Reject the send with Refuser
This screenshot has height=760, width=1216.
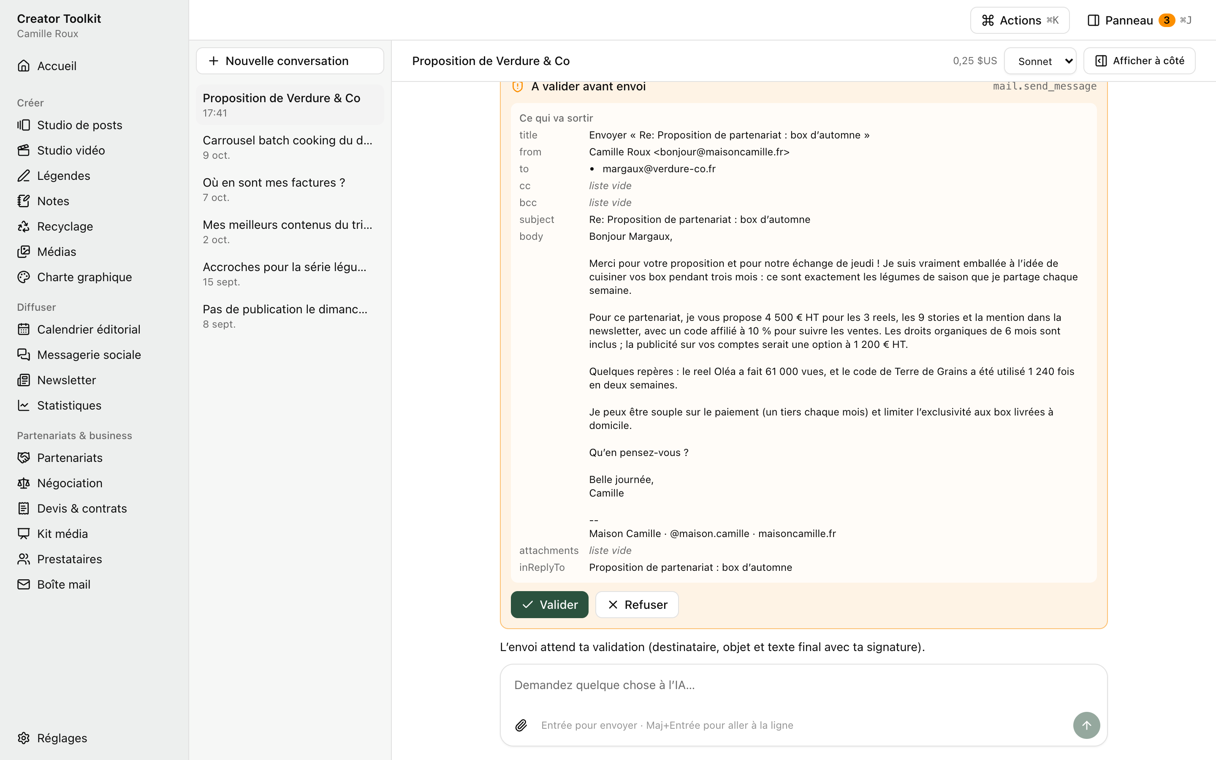[x=637, y=605]
